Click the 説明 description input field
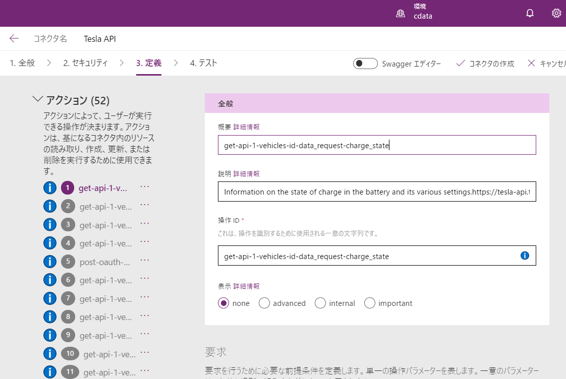This screenshot has height=379, width=566. (377, 192)
